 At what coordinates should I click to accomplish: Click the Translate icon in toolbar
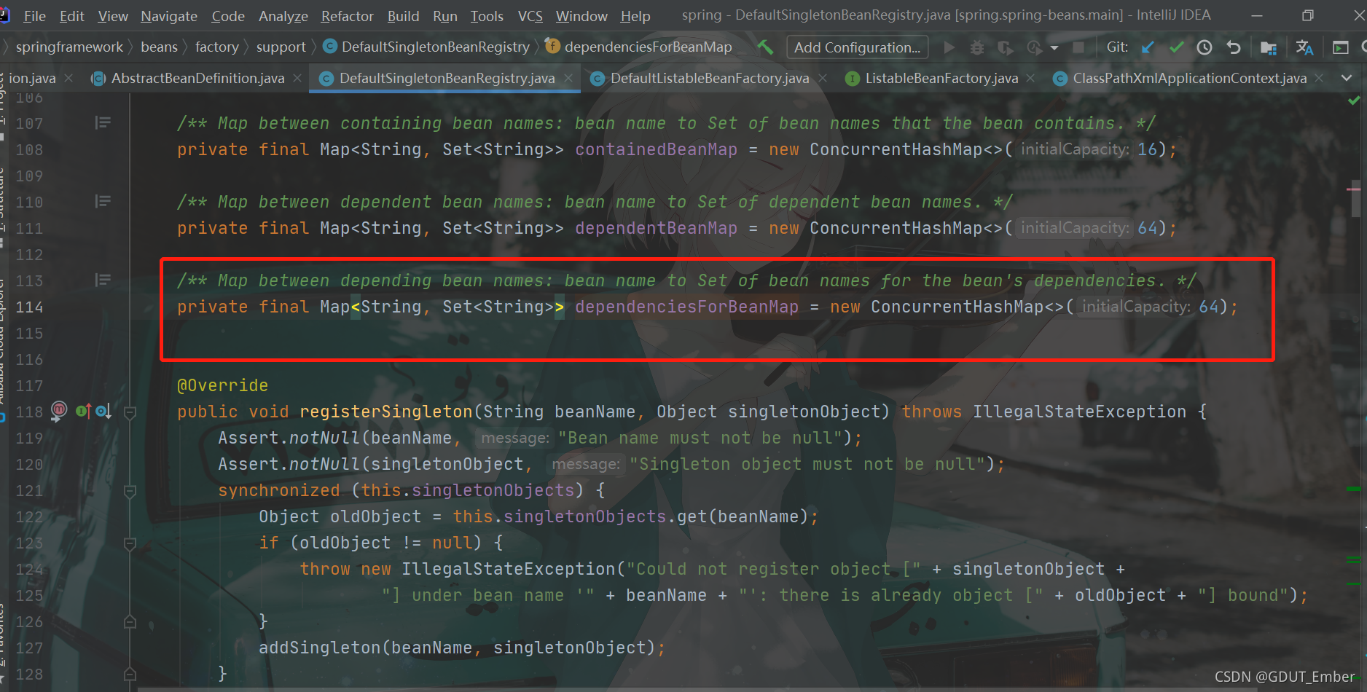(x=1304, y=47)
